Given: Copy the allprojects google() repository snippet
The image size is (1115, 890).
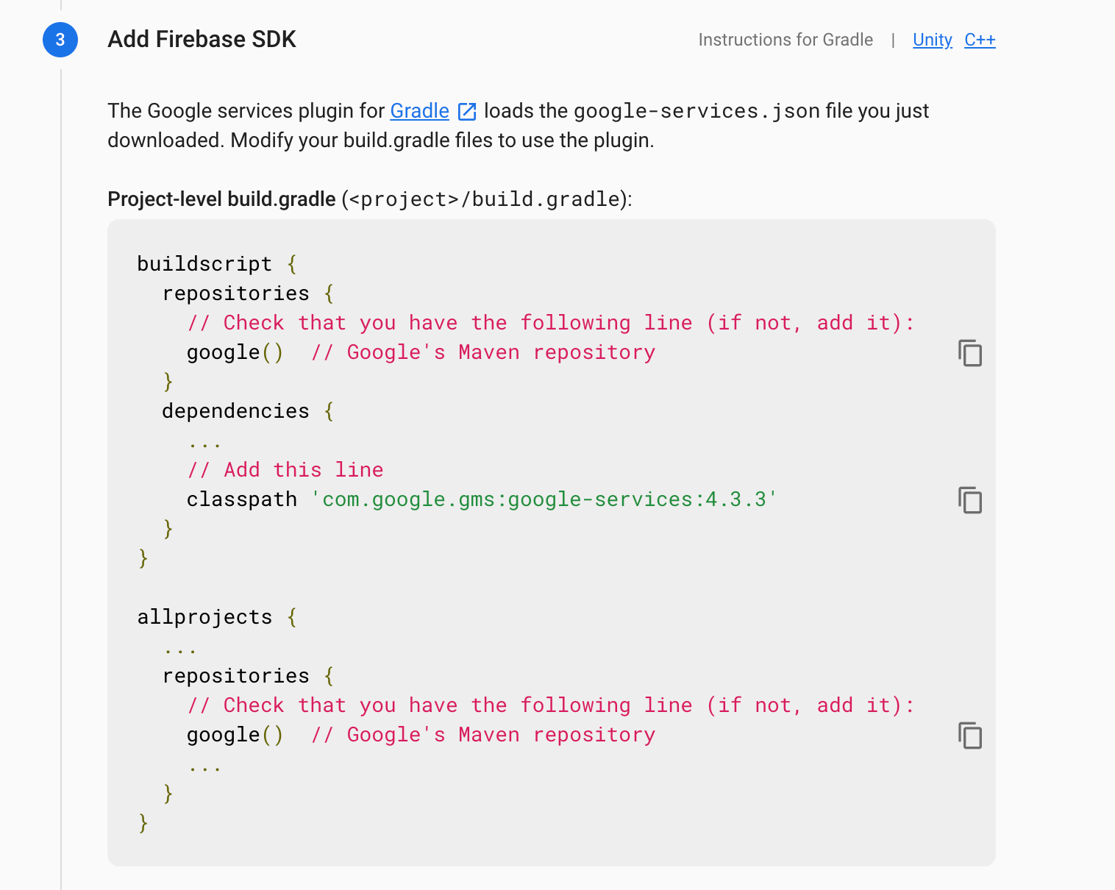Looking at the screenshot, I should (970, 736).
